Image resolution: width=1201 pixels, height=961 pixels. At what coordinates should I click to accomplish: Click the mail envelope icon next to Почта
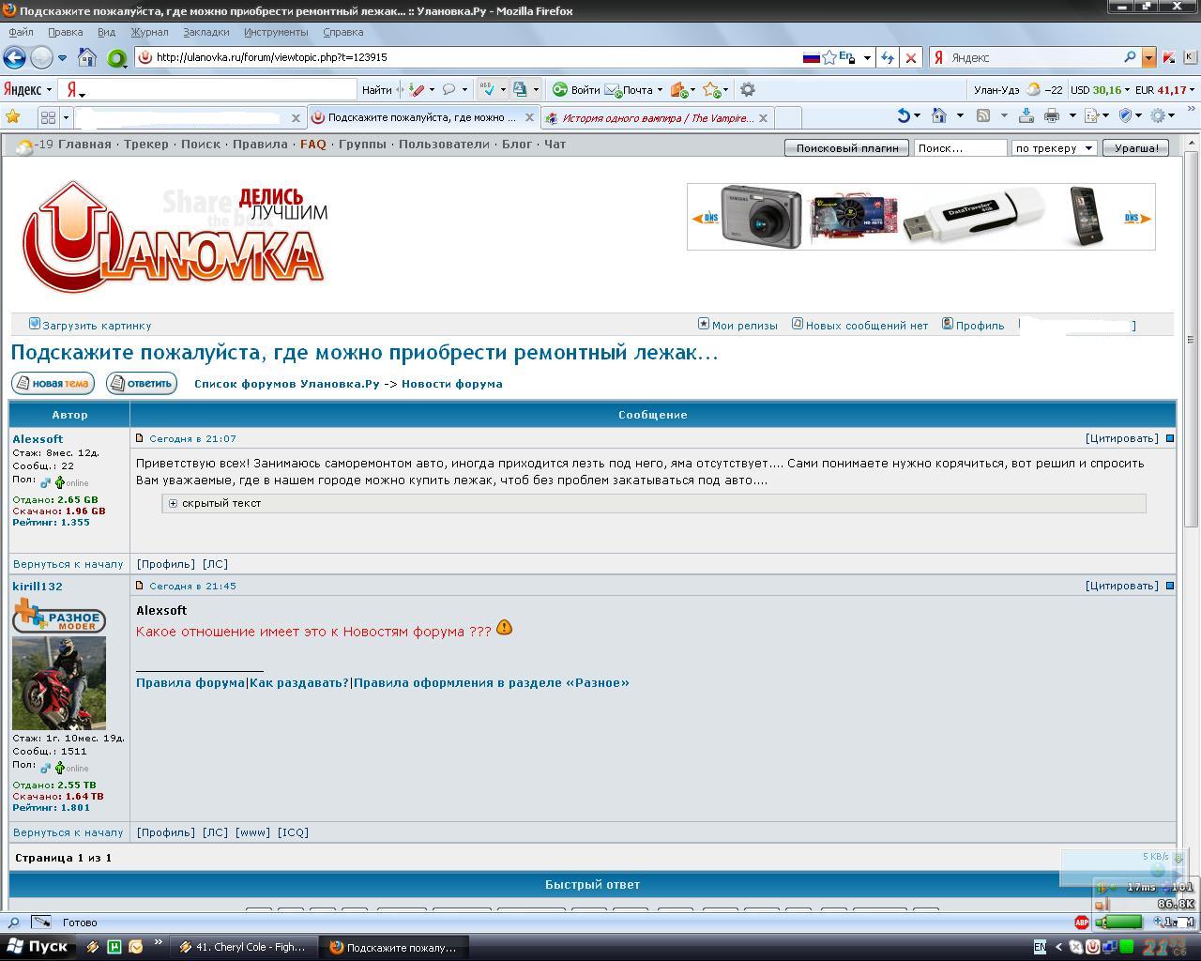tap(613, 90)
